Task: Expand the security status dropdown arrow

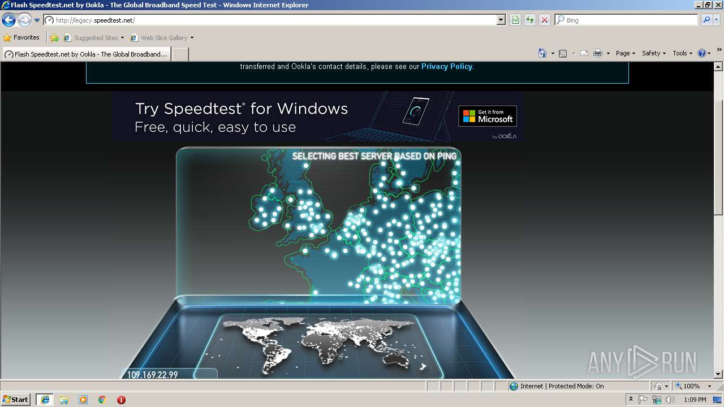Action: (x=667, y=386)
